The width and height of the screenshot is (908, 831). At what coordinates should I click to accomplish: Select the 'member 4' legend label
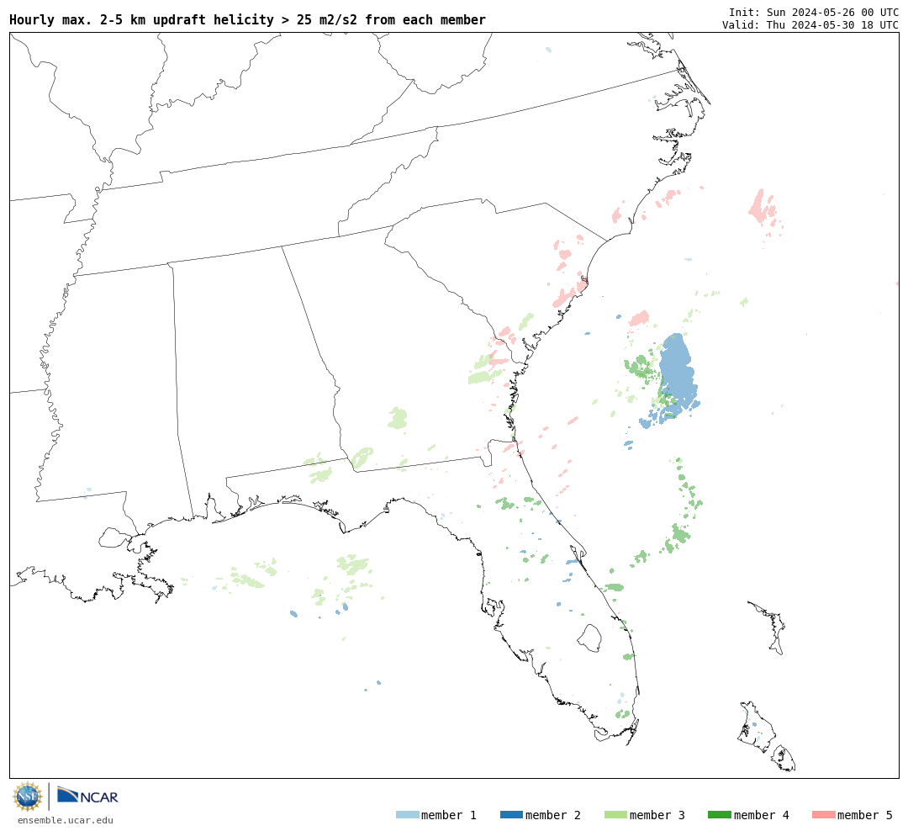pyautogui.click(x=762, y=815)
